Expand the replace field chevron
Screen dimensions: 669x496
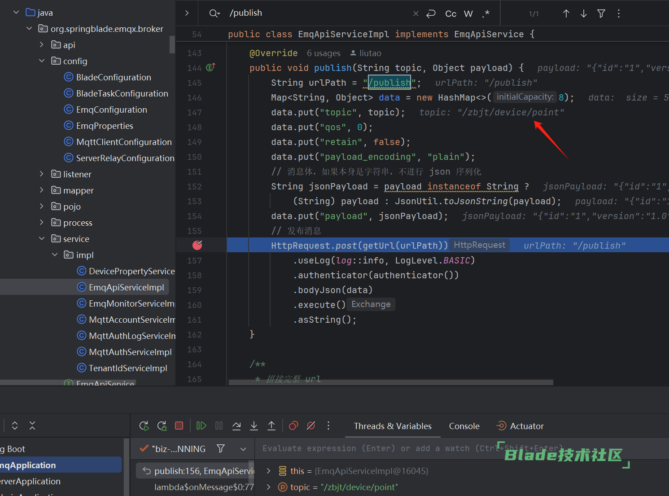point(187,13)
